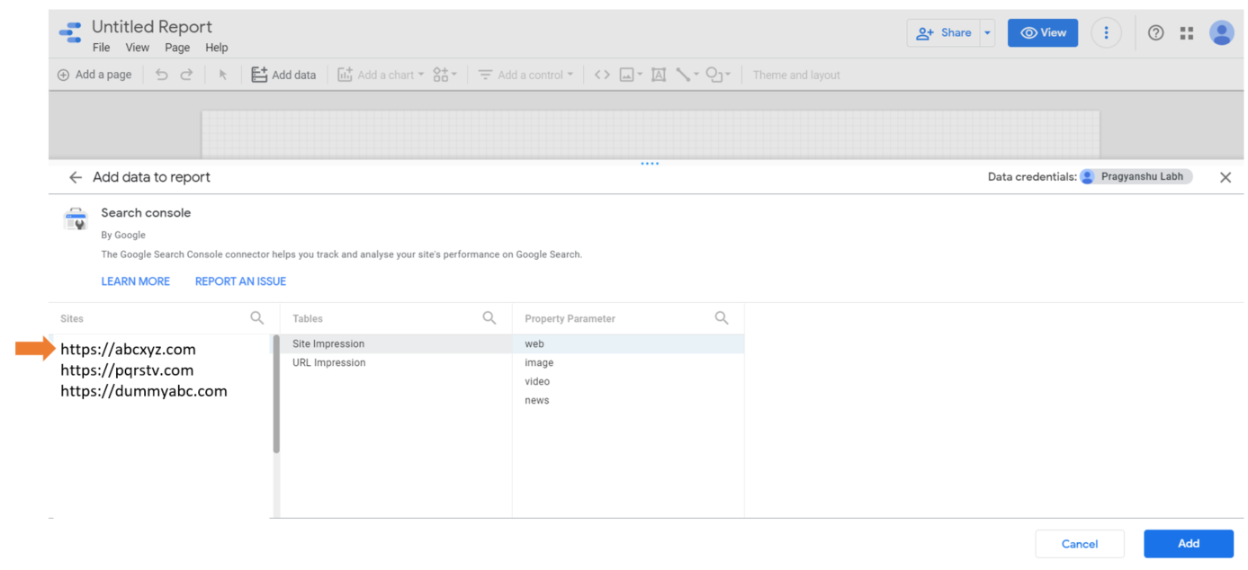The width and height of the screenshot is (1248, 570).
Task: Search within the Sites list
Action: click(257, 317)
